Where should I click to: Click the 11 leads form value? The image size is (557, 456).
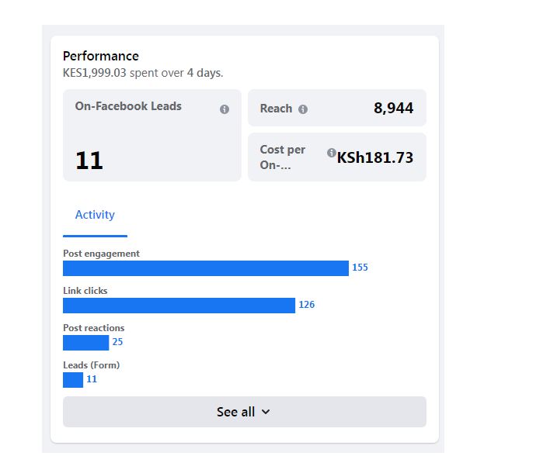click(x=92, y=379)
